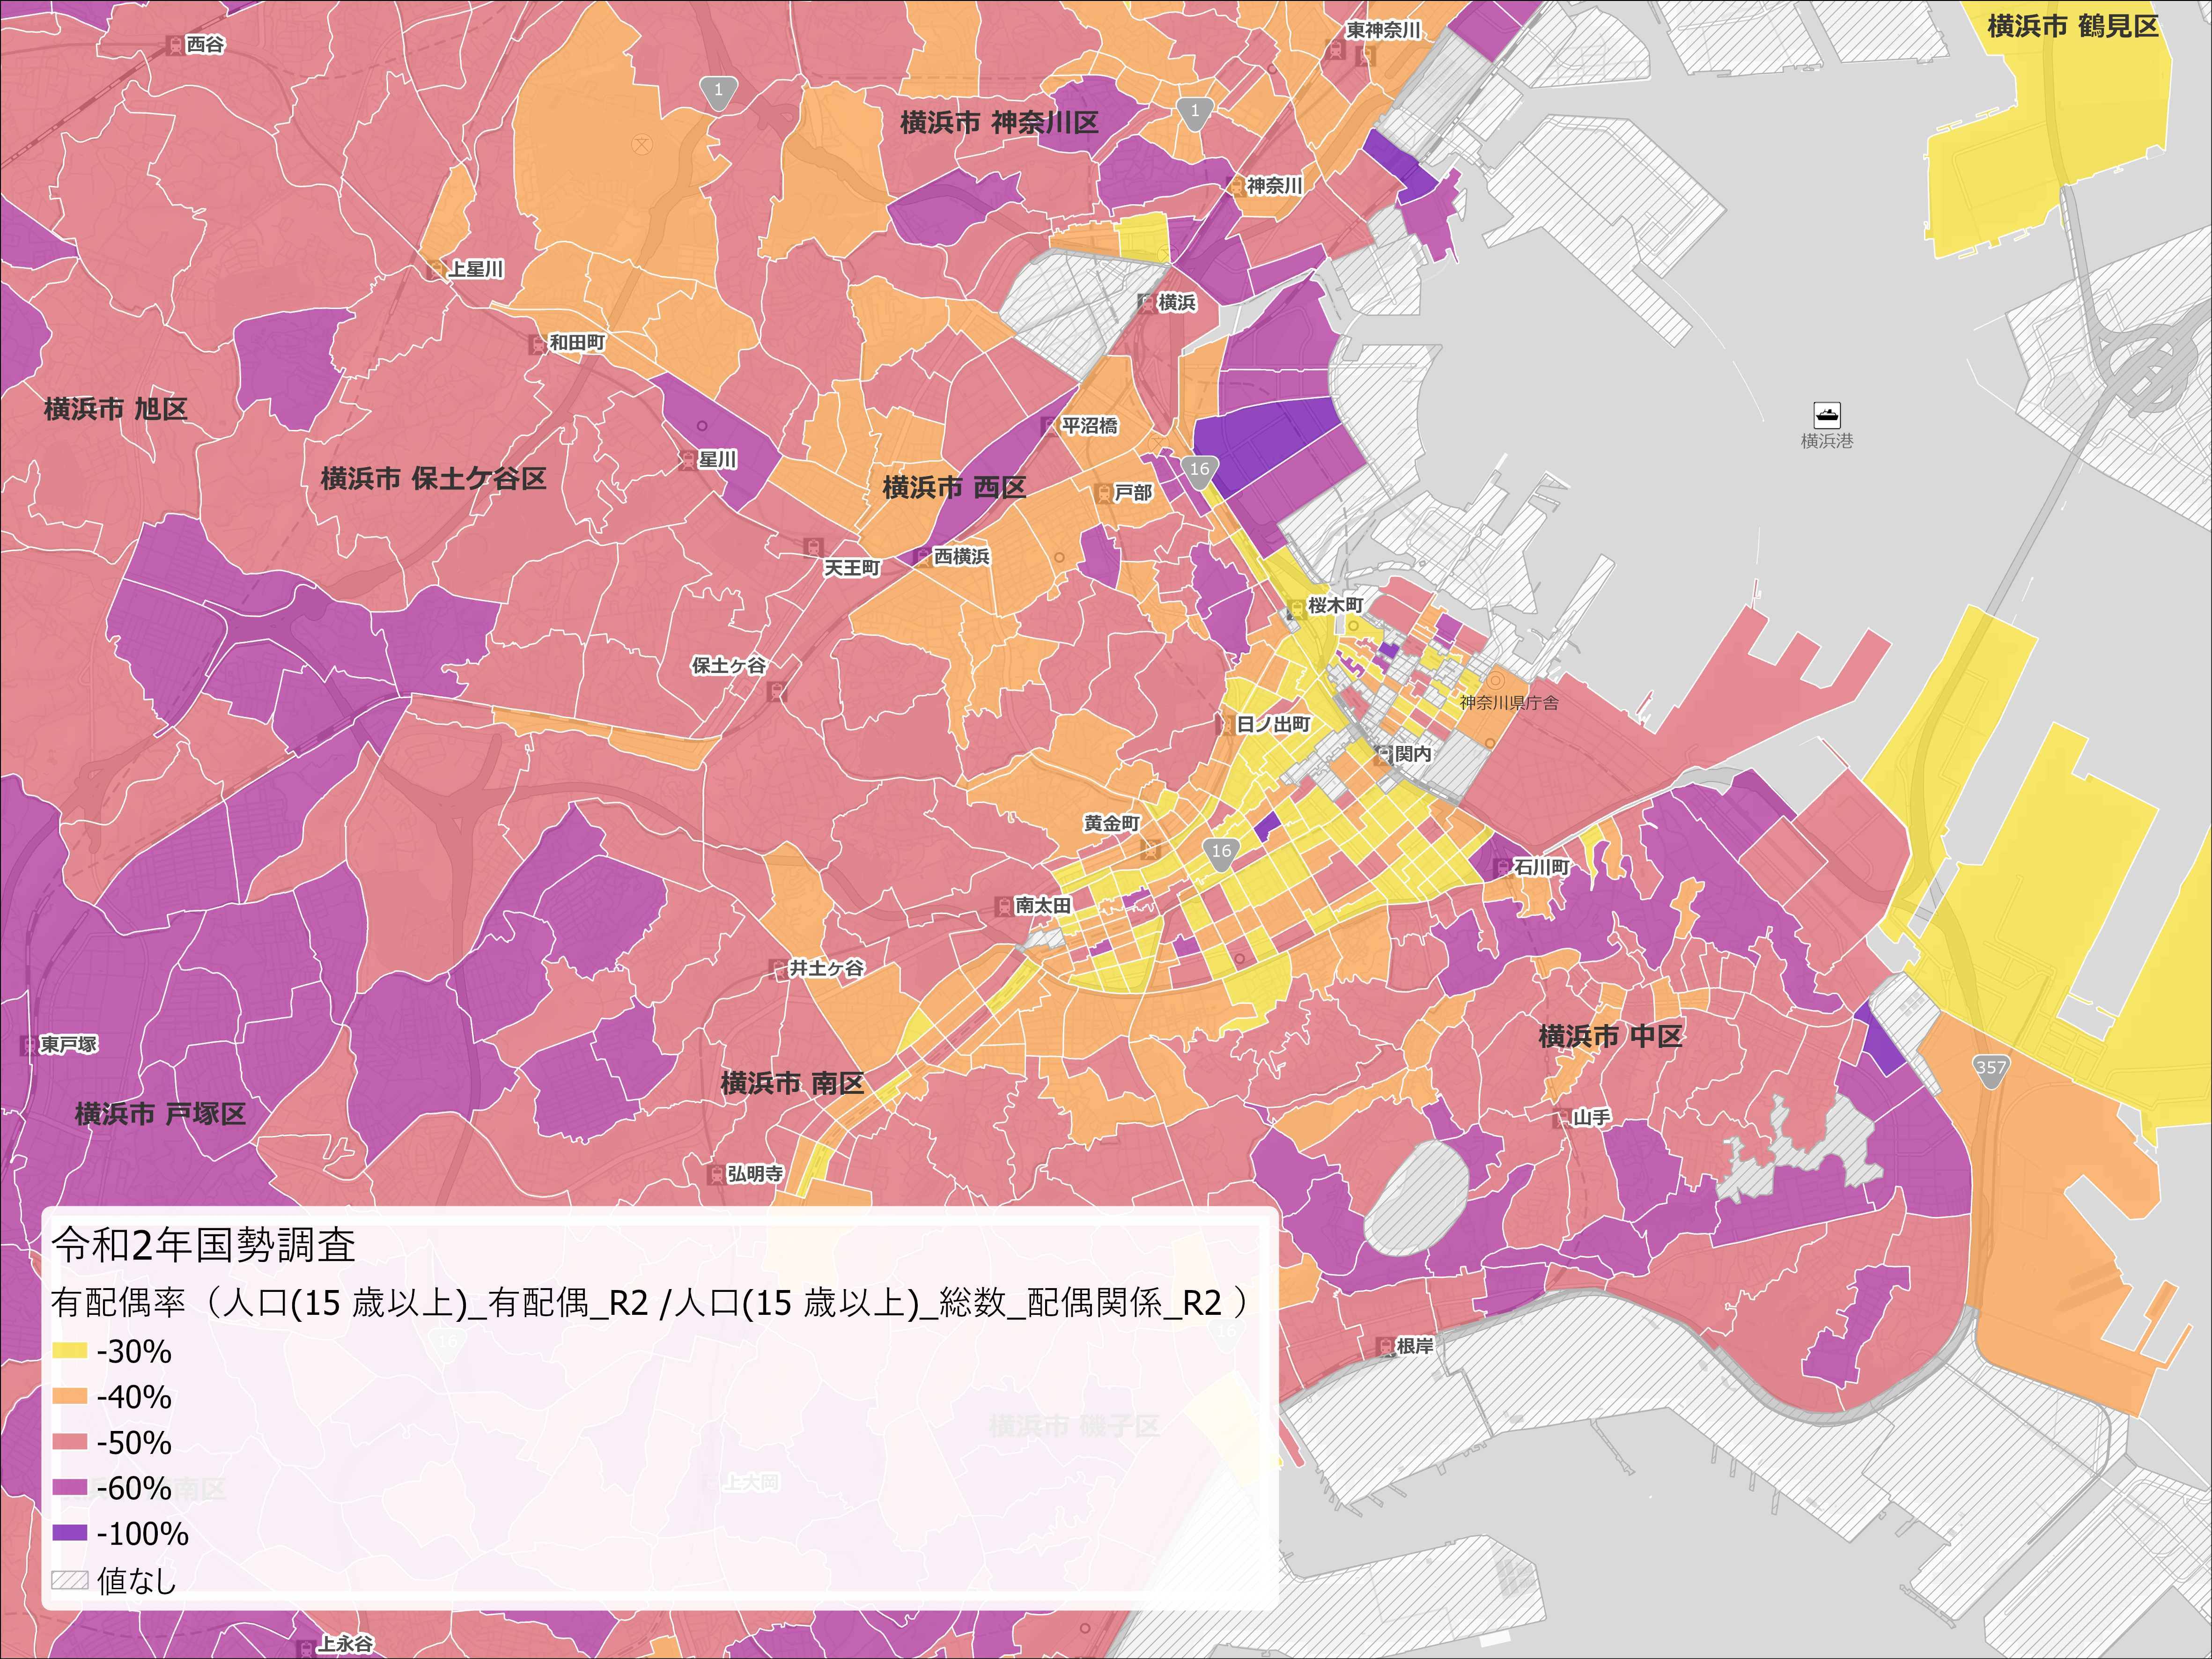Click the 関内 station icon
The height and width of the screenshot is (1659, 2212).
click(1384, 754)
